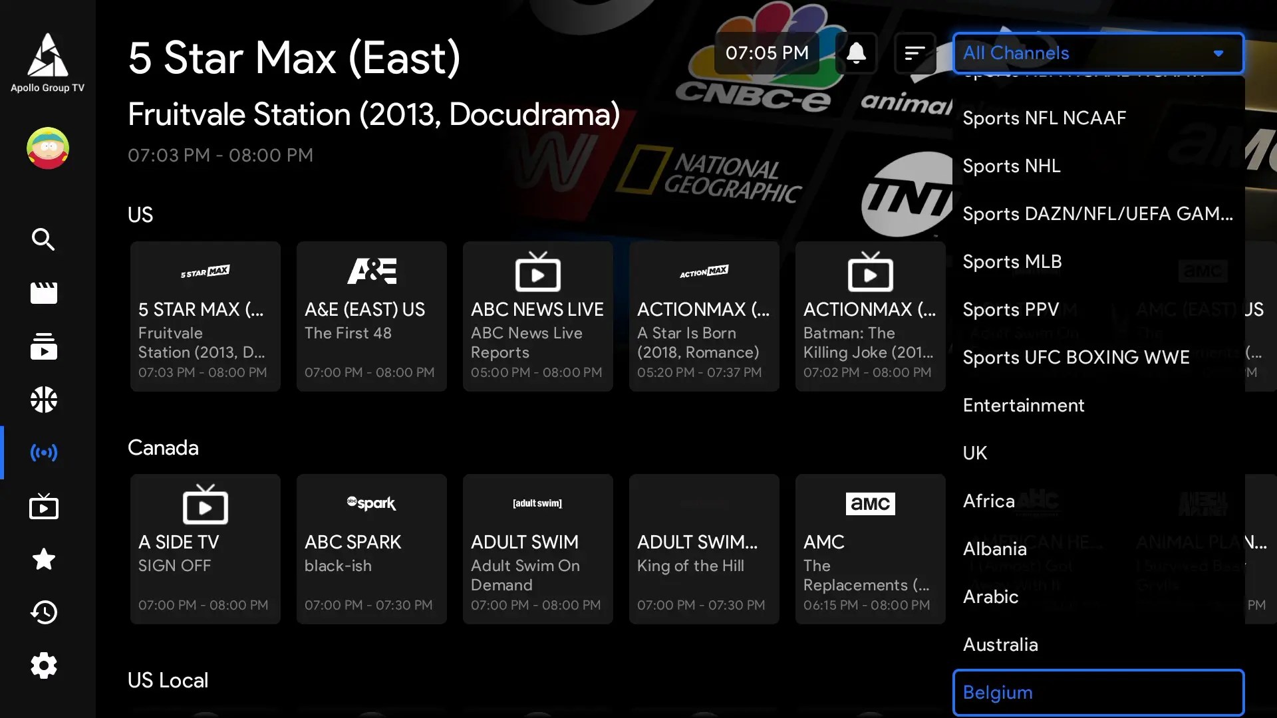Select Sports UFC BOXING WWE category

click(x=1098, y=357)
